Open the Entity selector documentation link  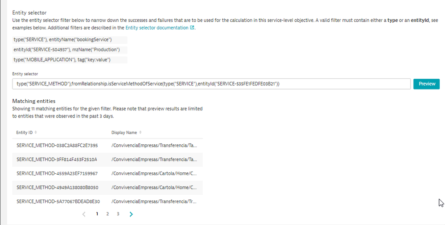click(x=157, y=28)
